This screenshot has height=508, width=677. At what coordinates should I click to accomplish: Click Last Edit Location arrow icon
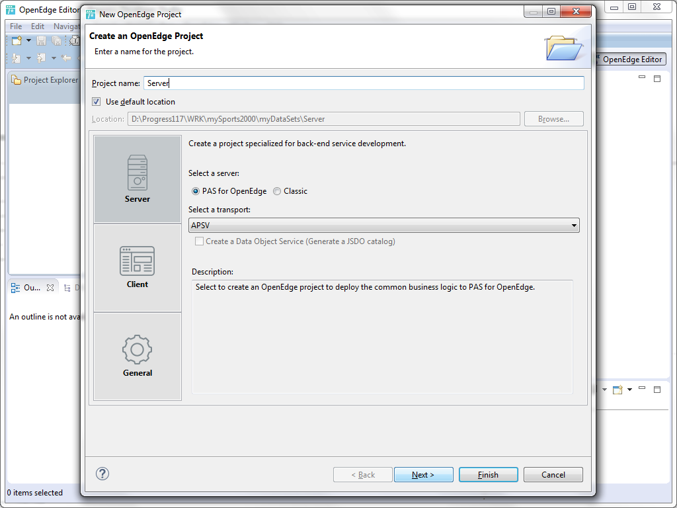[x=66, y=58]
